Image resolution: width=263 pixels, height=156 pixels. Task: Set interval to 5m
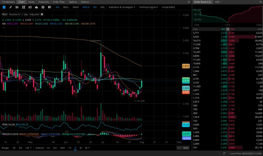(55, 148)
